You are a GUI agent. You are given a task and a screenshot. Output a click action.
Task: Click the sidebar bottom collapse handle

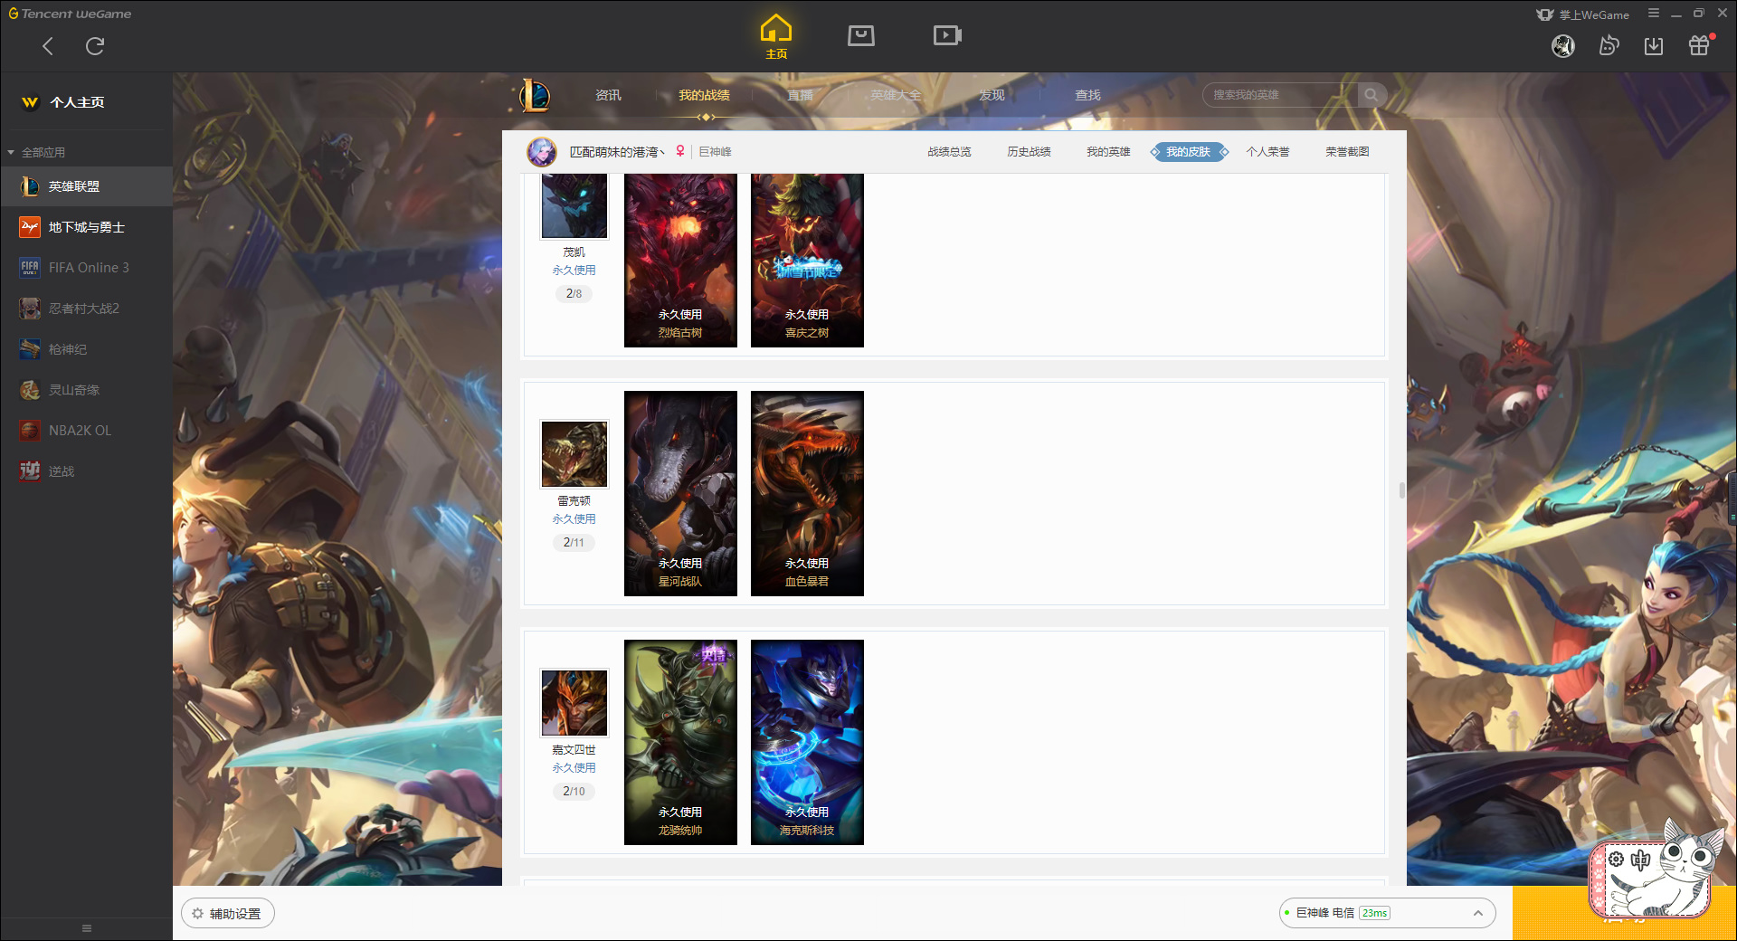87,928
